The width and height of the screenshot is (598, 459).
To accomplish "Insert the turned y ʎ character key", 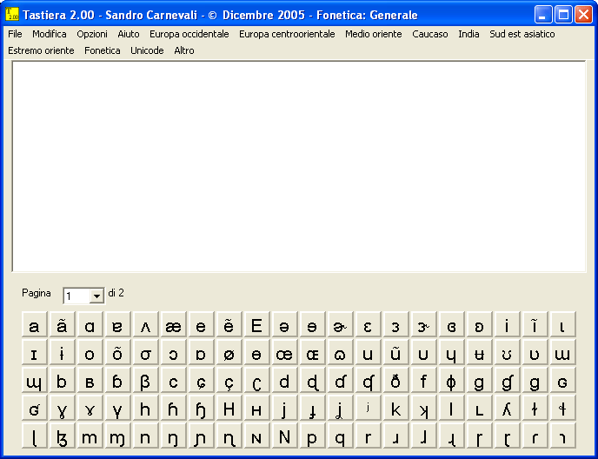I will point(508,408).
